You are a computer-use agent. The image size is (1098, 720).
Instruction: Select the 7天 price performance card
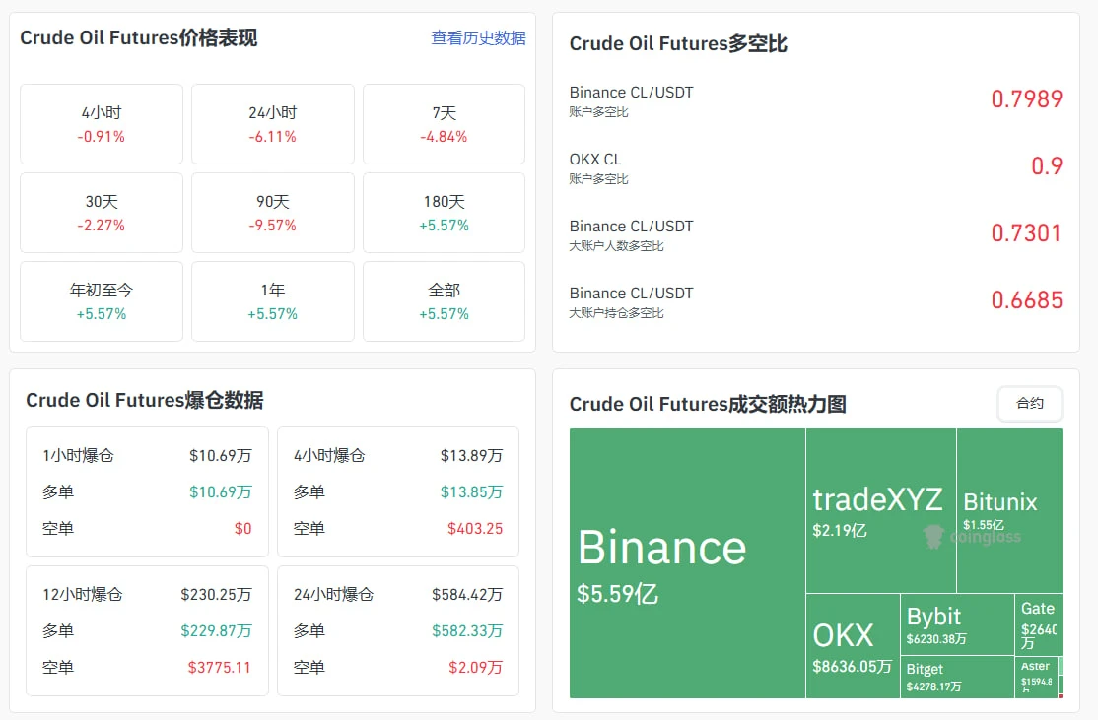(444, 124)
